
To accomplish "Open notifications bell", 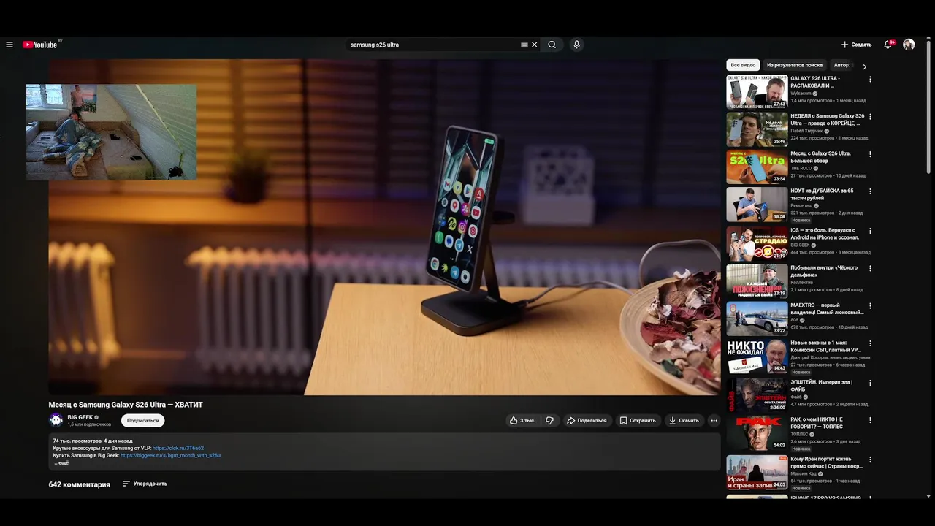I will coord(888,45).
